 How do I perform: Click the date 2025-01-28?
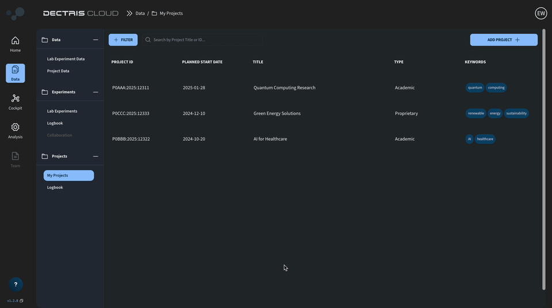194,88
